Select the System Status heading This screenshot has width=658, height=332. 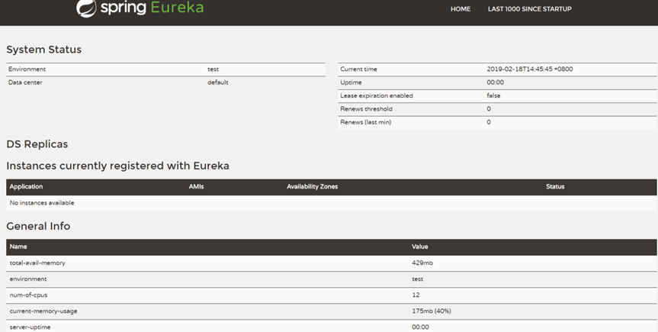43,50
